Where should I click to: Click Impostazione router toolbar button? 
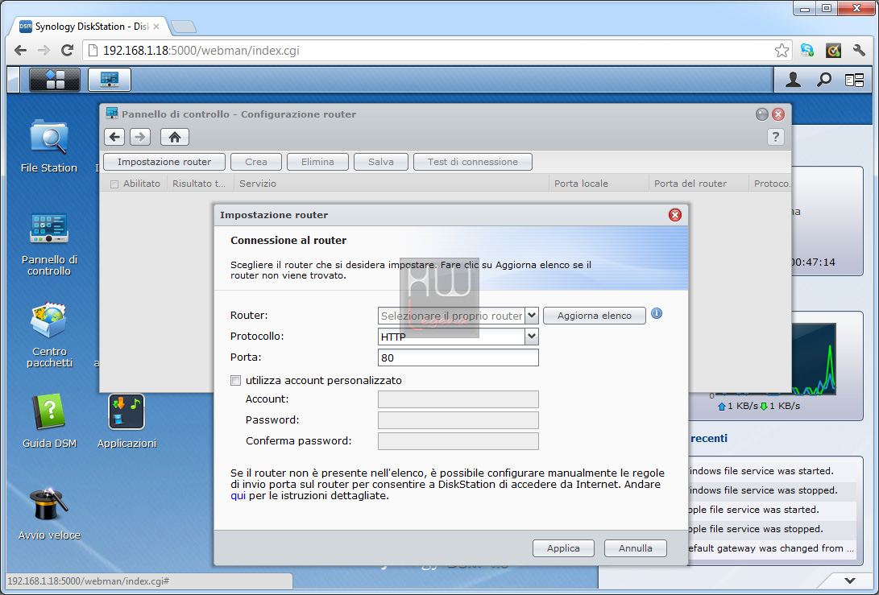[164, 162]
